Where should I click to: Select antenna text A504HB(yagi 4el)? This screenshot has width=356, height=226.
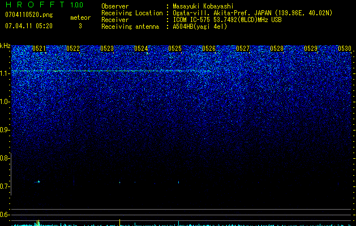200,27
